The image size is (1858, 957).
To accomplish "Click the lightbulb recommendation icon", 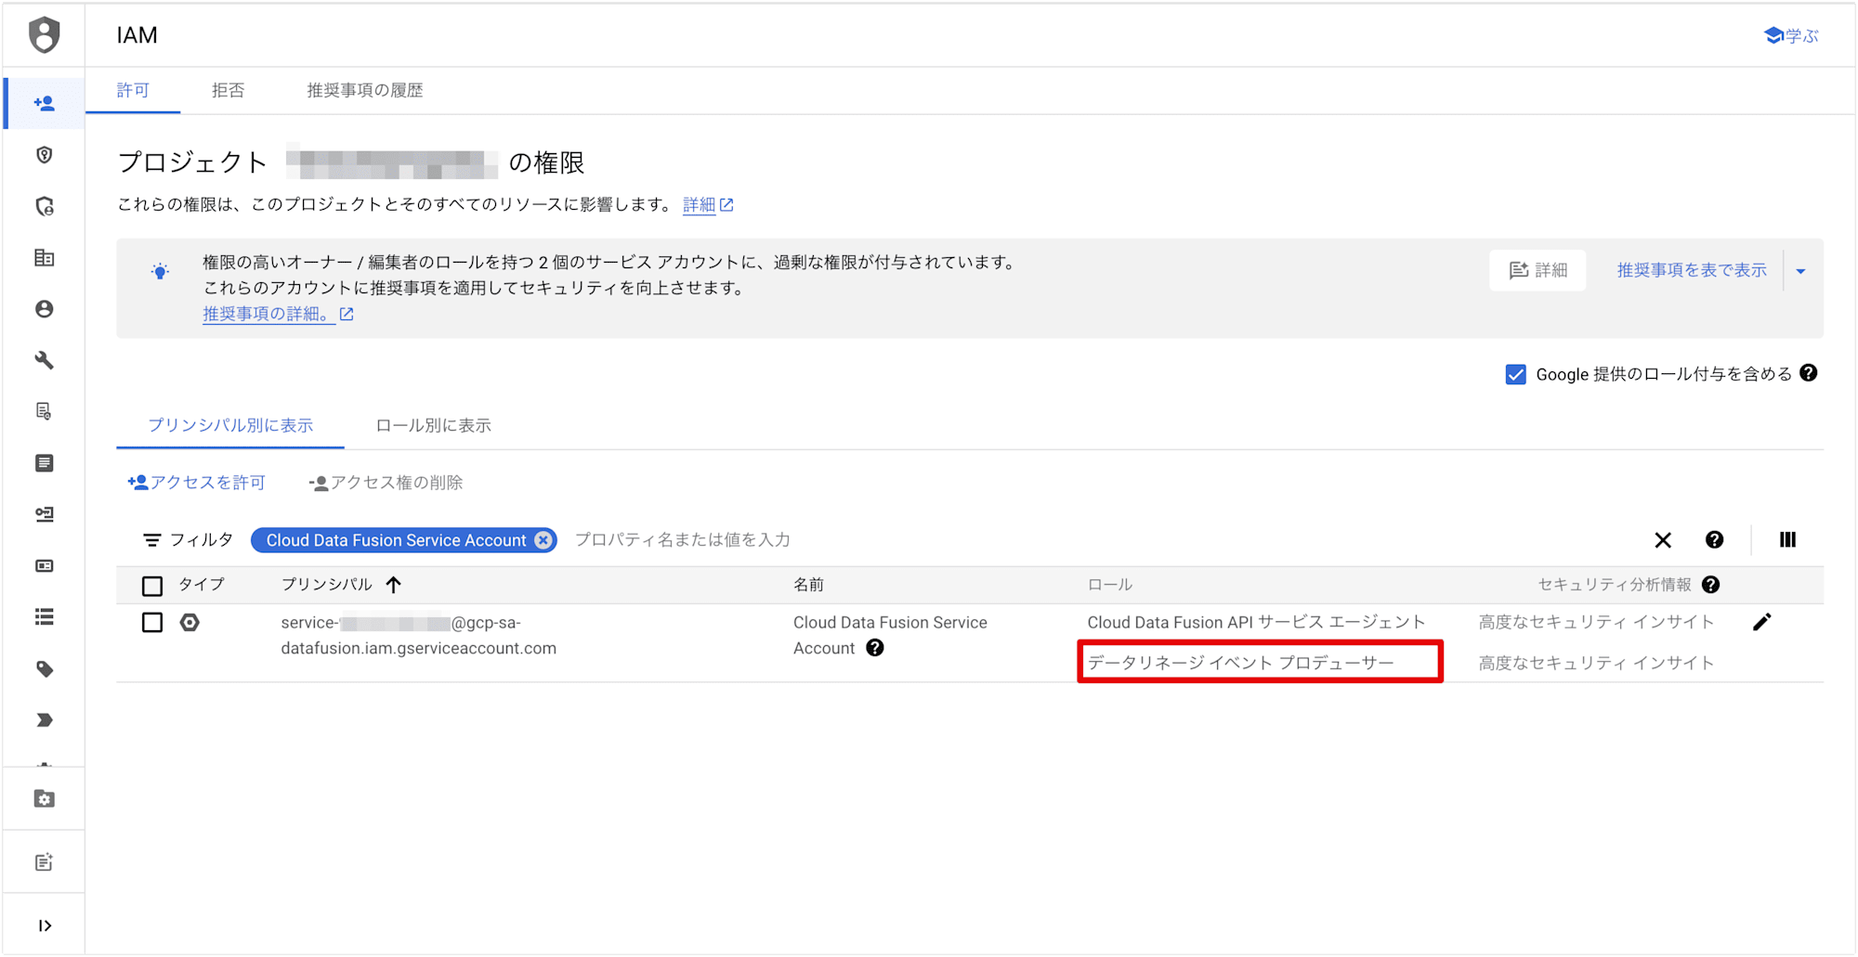I will pyautogui.click(x=160, y=272).
